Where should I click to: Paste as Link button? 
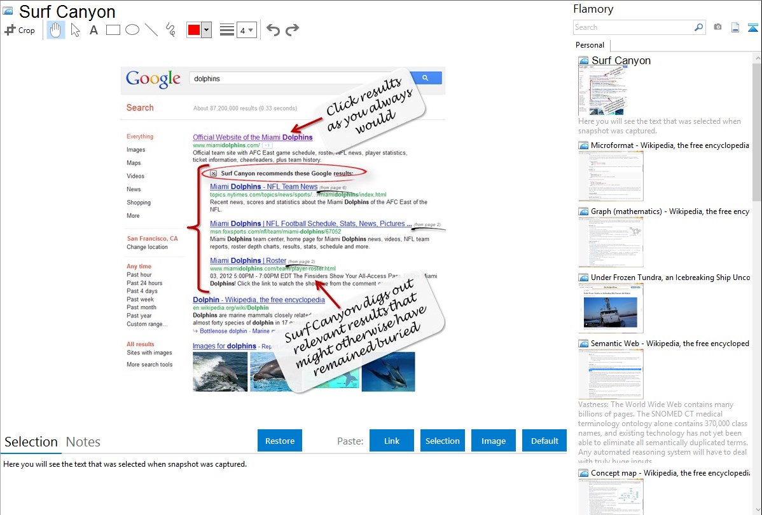[392, 441]
